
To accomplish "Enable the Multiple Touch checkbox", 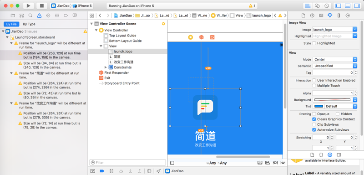I will click(314, 86).
